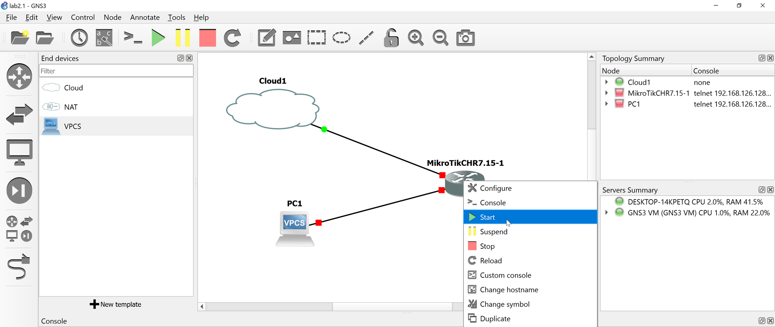Image resolution: width=775 pixels, height=327 pixels.
Task: Browse end devices monitor icon
Action: tap(19, 152)
